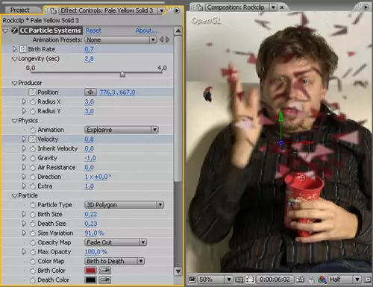The height and width of the screenshot is (287, 373).
Task: Open Composition panel options menu arrow
Action: tap(366, 7)
